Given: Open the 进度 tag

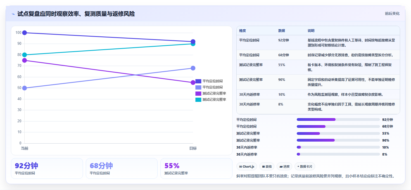Looking at the screenshot, I should (x=284, y=166).
